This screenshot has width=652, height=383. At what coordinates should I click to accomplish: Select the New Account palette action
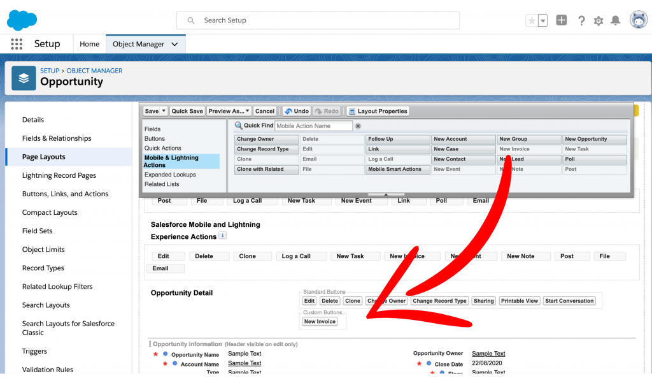[x=464, y=139]
